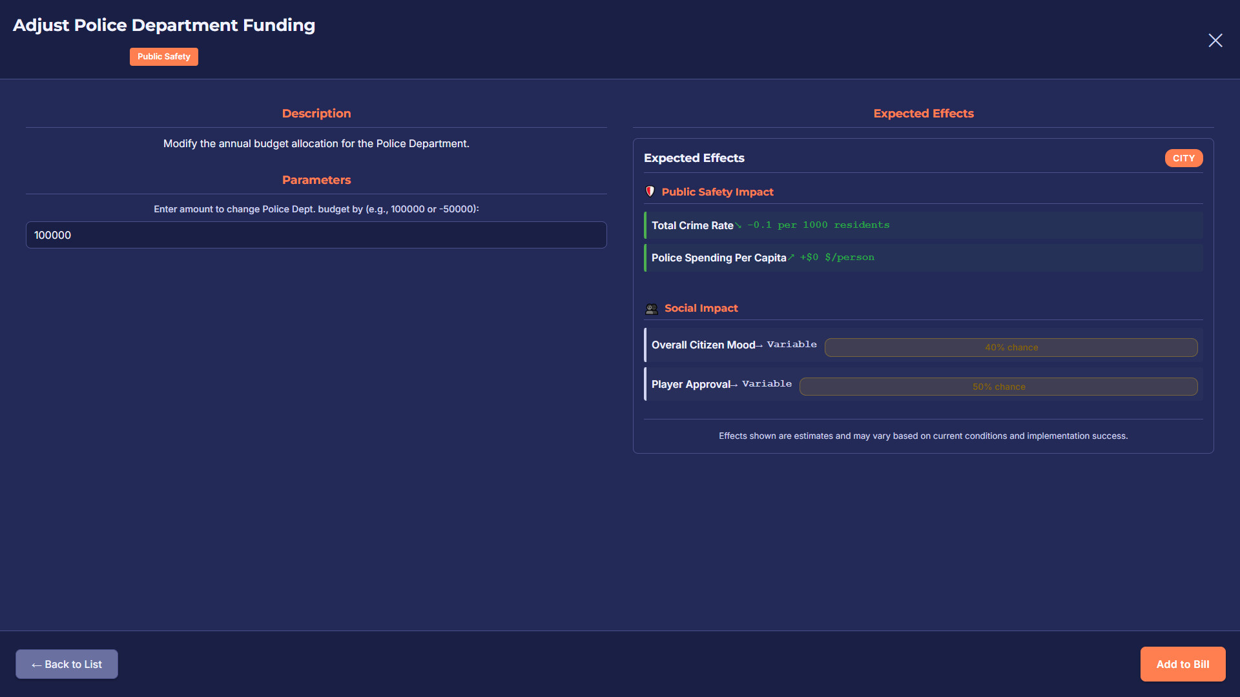The image size is (1240, 697).
Task: Click the Total Crime Rate effect row
Action: [x=924, y=225]
